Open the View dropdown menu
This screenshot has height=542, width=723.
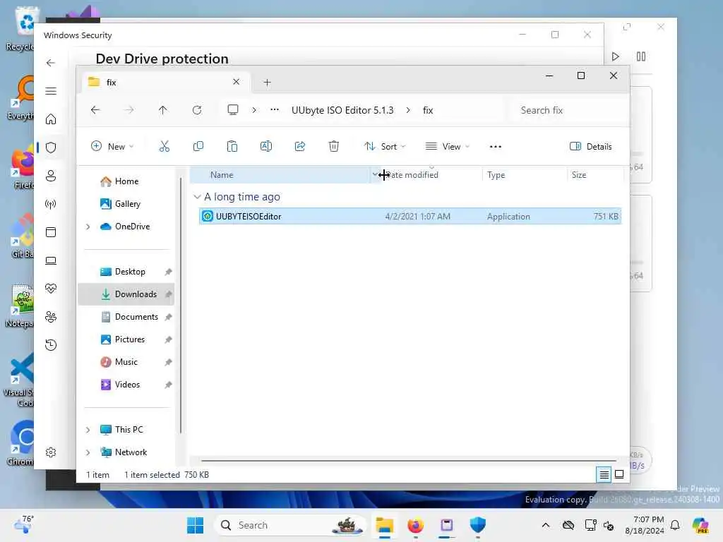tap(447, 147)
